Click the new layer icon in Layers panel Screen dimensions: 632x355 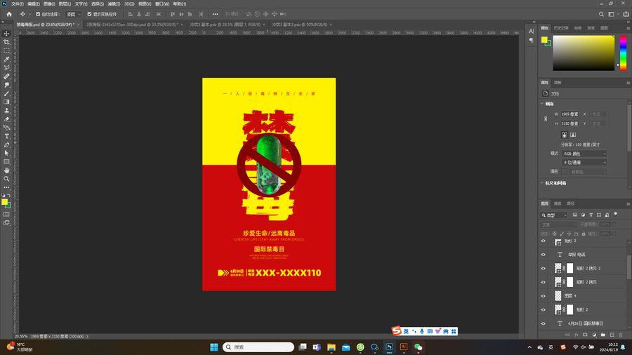click(612, 335)
